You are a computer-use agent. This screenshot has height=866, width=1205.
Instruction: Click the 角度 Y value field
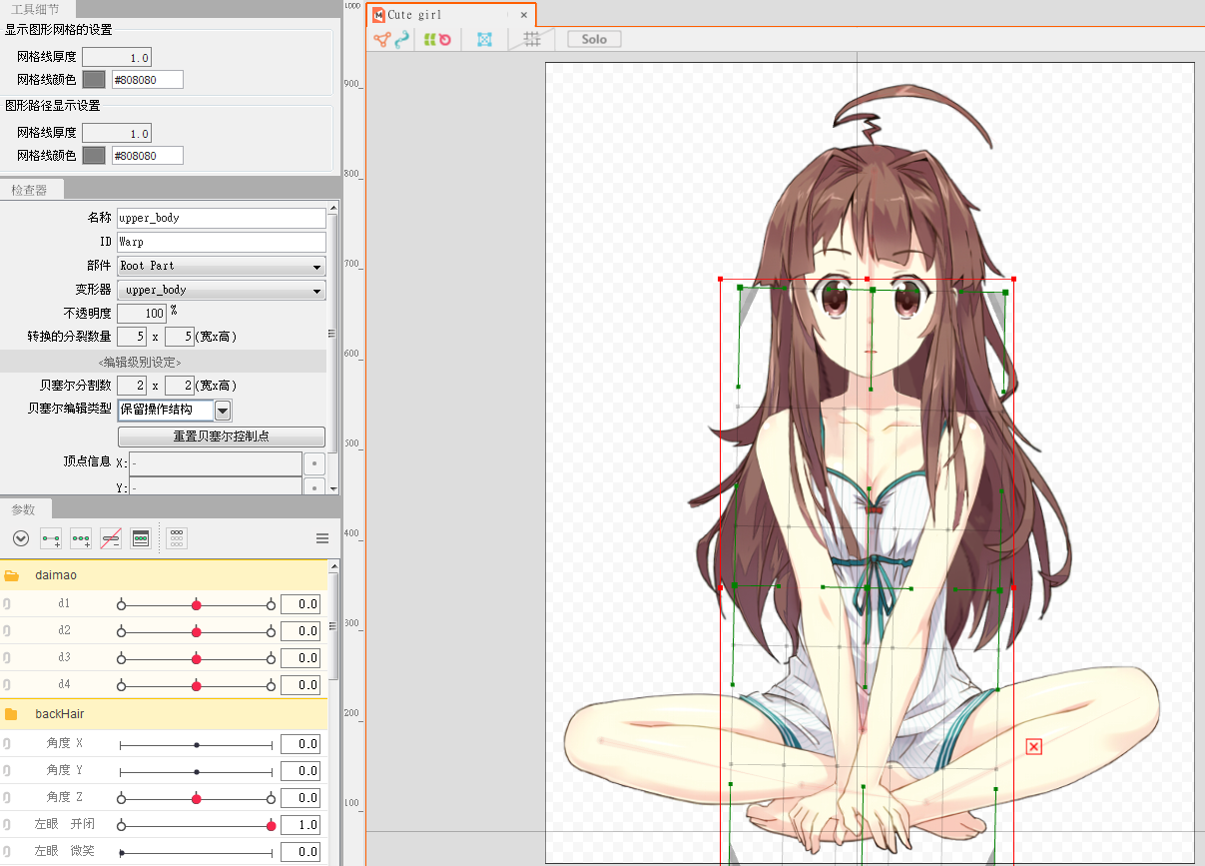click(x=301, y=771)
